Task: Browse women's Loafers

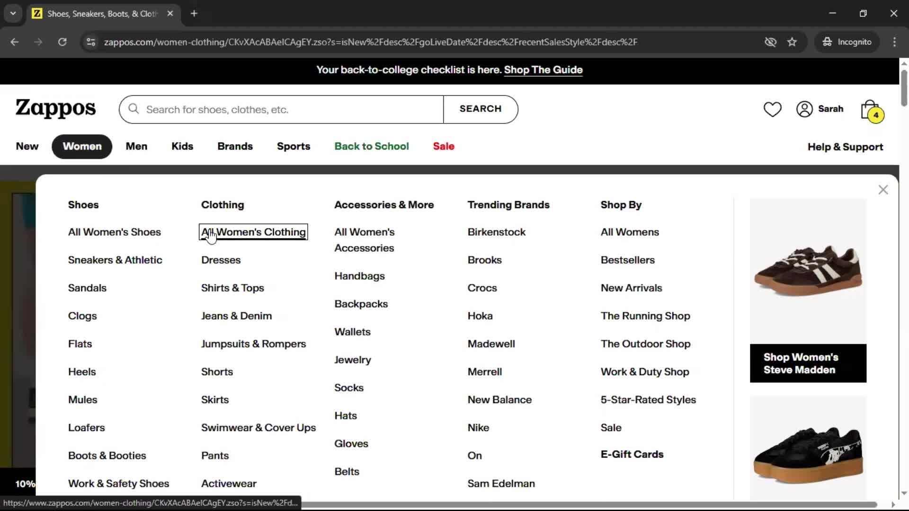Action: pos(86,427)
